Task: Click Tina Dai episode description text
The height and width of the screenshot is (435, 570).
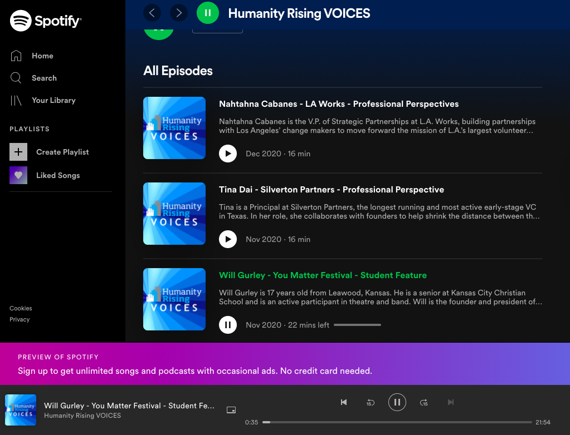Action: pyautogui.click(x=379, y=211)
